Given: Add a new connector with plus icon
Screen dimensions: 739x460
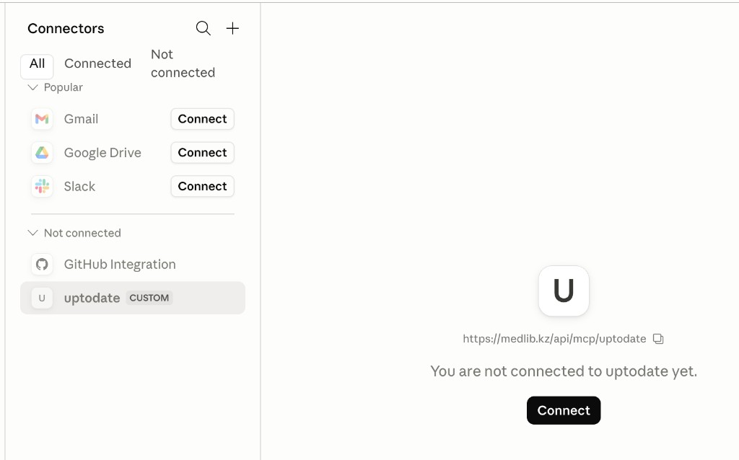Looking at the screenshot, I should [232, 28].
